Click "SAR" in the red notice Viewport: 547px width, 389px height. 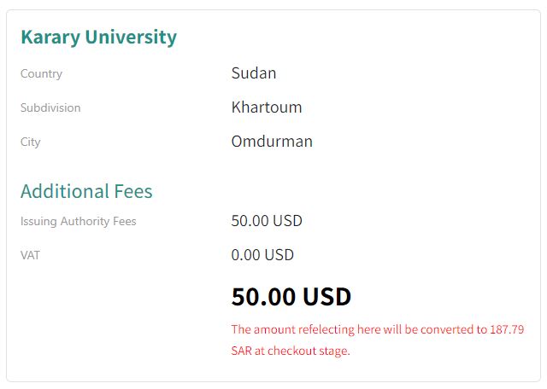(243, 351)
